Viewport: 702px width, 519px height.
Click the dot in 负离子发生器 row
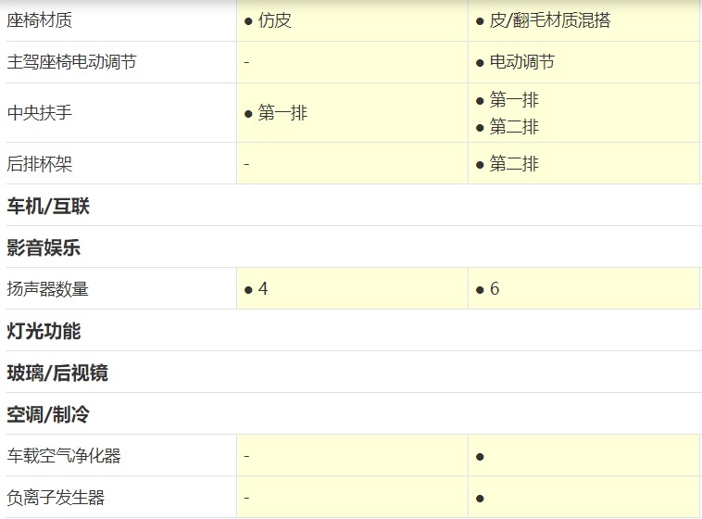click(480, 499)
